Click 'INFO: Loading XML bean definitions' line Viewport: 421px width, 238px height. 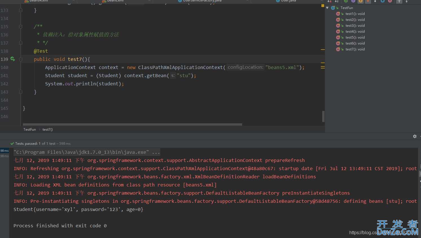coord(115,185)
